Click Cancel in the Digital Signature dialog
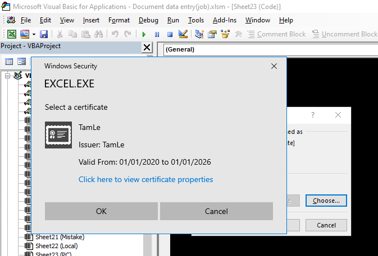The width and height of the screenshot is (378, 256). [326, 225]
